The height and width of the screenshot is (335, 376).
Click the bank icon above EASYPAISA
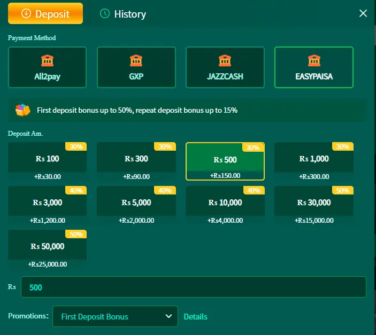tap(313, 60)
